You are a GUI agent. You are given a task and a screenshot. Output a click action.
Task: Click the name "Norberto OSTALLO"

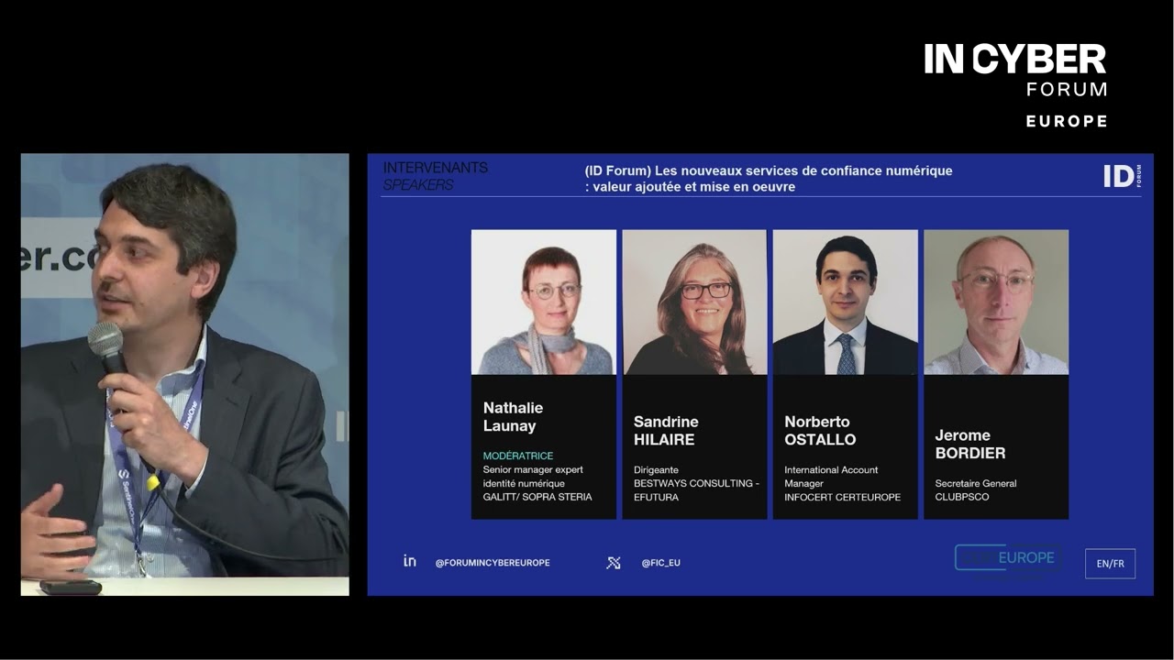pos(820,430)
